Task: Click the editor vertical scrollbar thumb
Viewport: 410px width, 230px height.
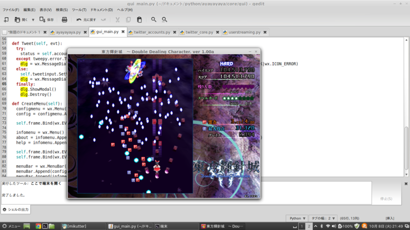Action: (x=406, y=148)
